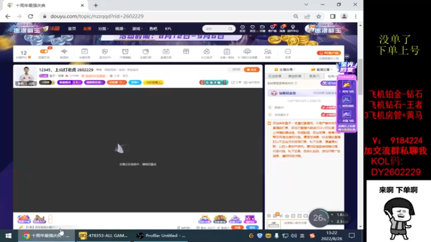
Task: Open Chrome three-dot menu
Action: tap(356, 17)
